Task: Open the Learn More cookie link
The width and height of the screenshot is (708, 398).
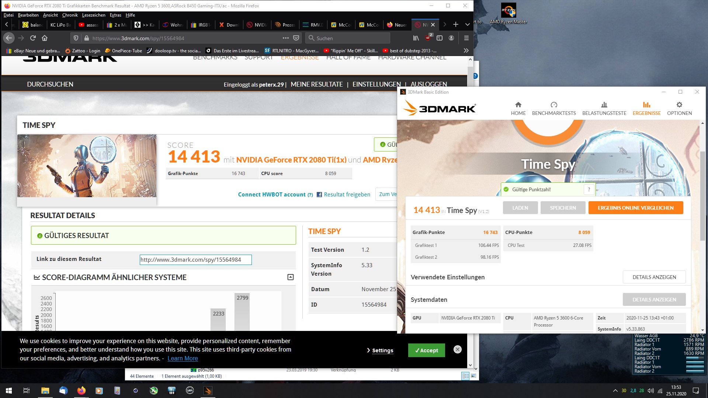Action: click(x=183, y=358)
